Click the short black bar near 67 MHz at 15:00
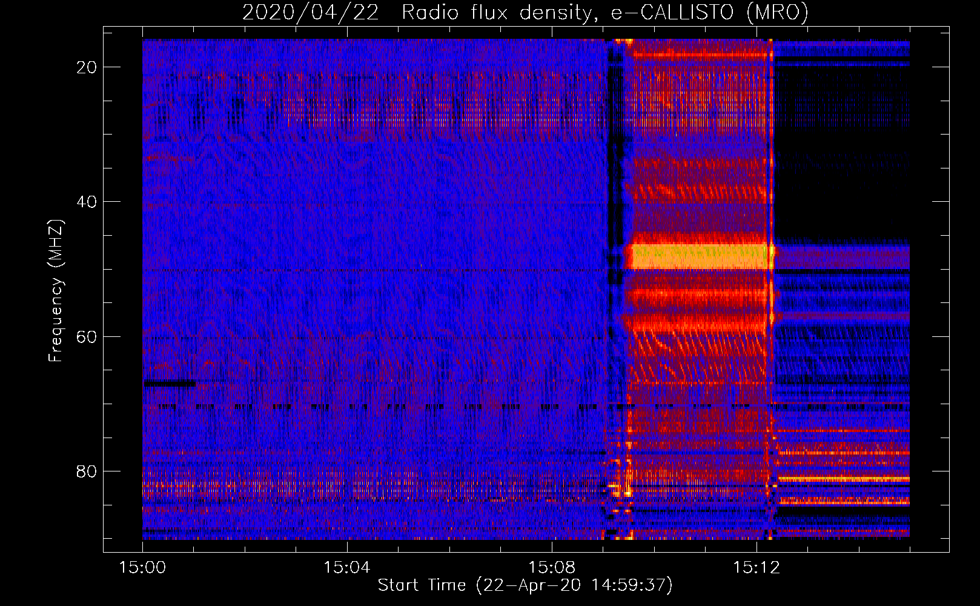This screenshot has height=606, width=980. coord(169,383)
